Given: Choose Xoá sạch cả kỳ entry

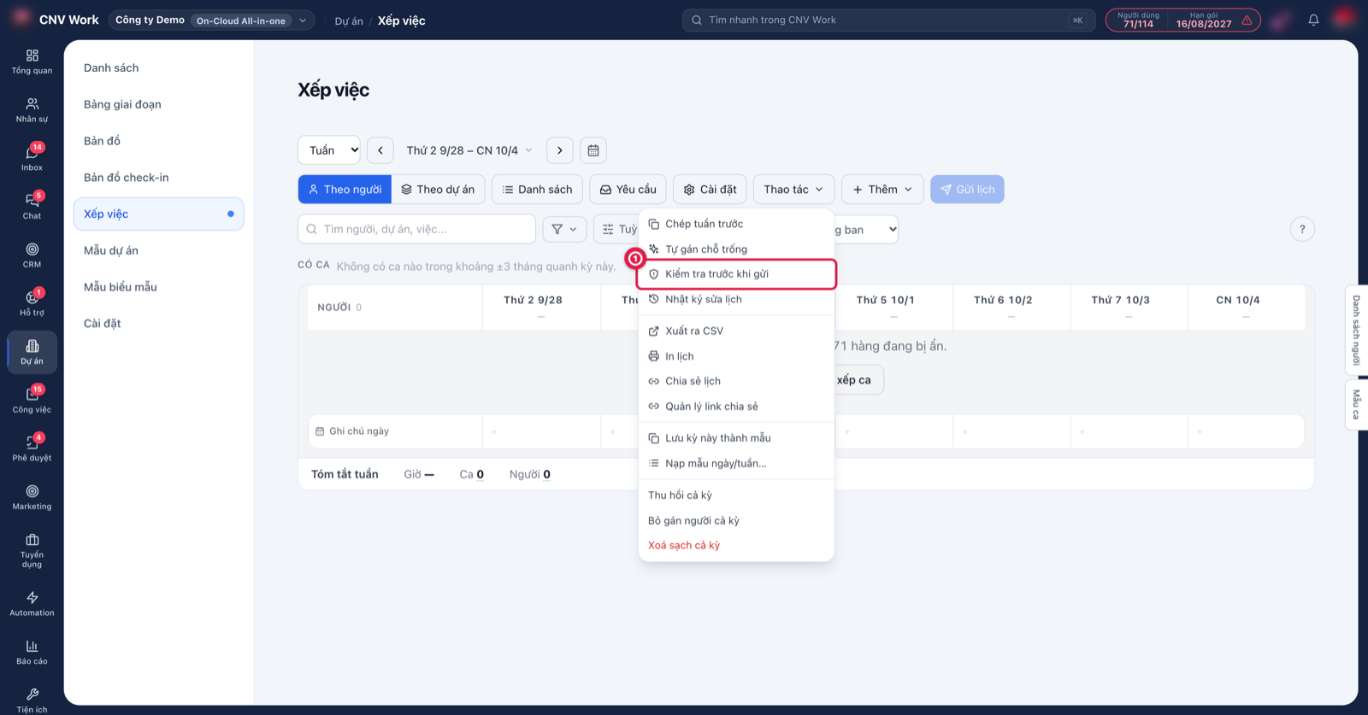Looking at the screenshot, I should tap(736, 545).
